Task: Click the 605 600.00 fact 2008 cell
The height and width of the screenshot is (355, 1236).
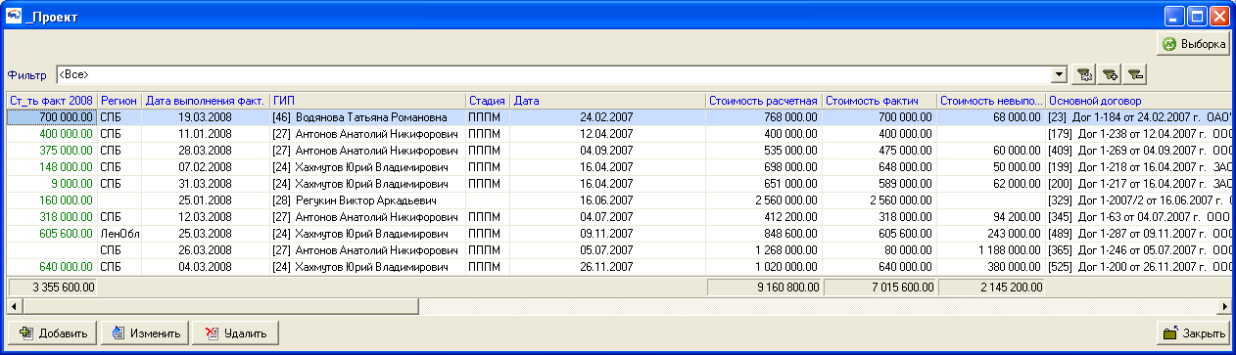Action: click(x=52, y=234)
